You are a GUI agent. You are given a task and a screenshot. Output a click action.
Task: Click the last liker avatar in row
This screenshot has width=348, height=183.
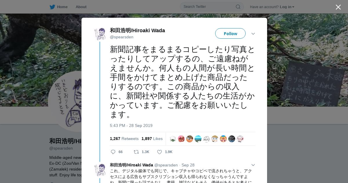[240, 139]
